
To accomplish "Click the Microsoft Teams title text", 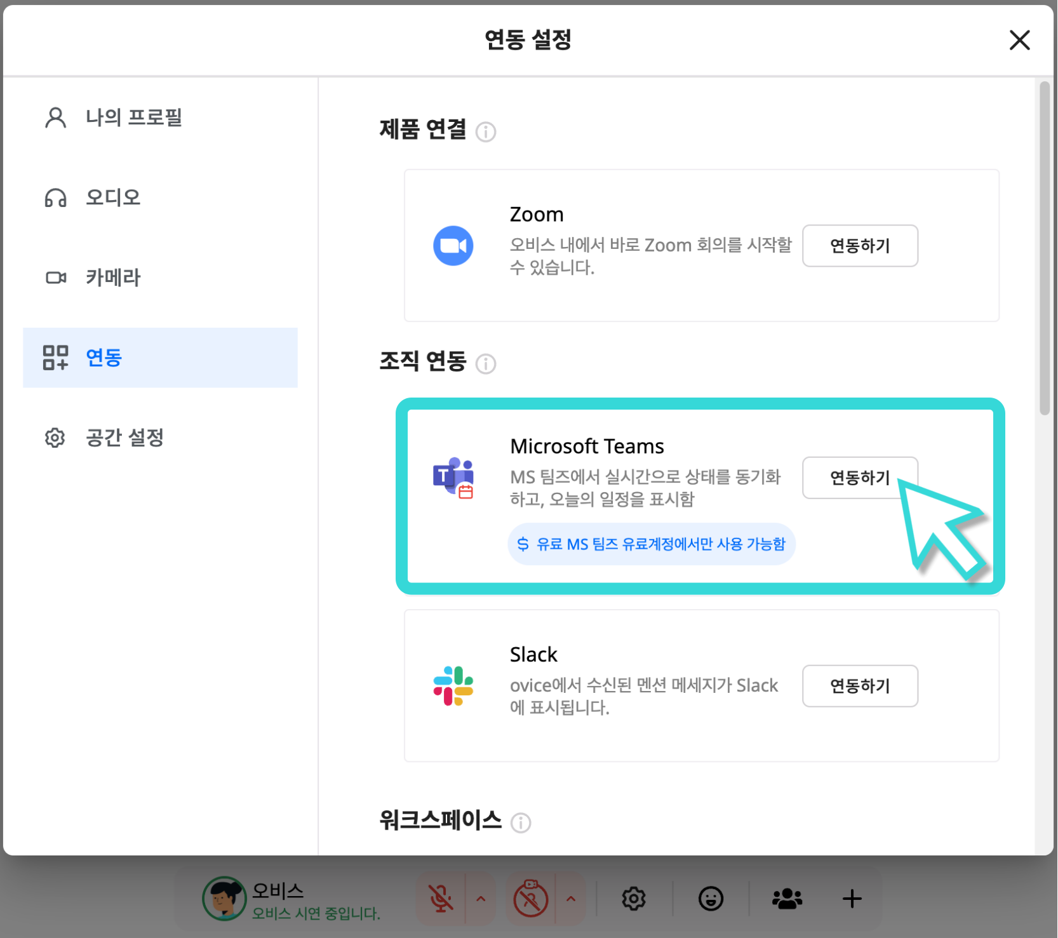I will (587, 446).
